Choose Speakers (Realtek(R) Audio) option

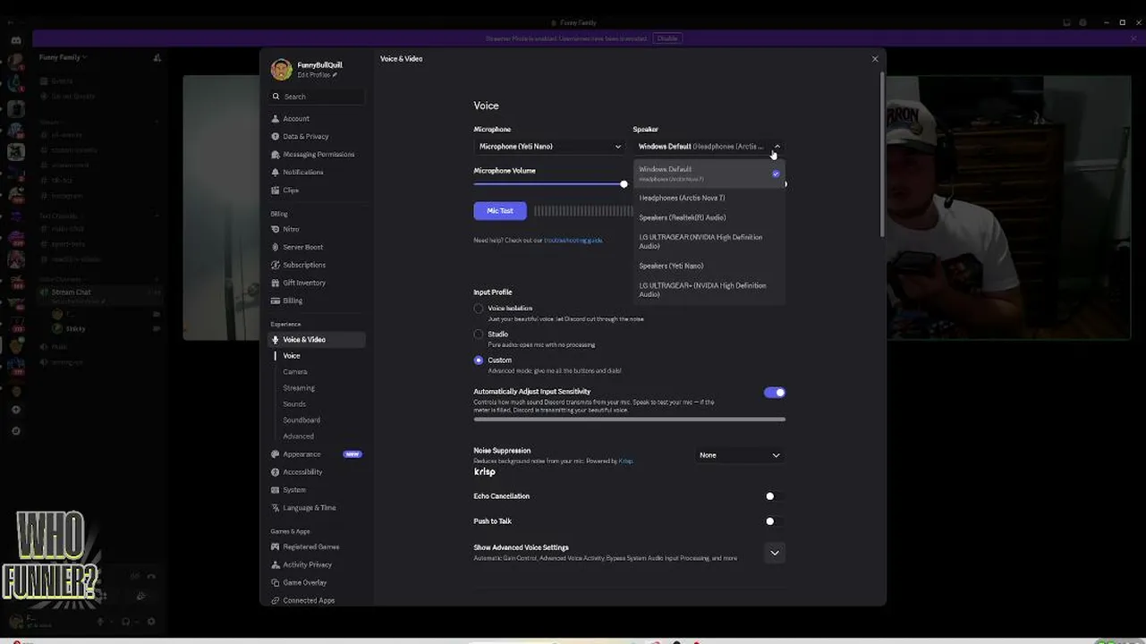(709, 217)
